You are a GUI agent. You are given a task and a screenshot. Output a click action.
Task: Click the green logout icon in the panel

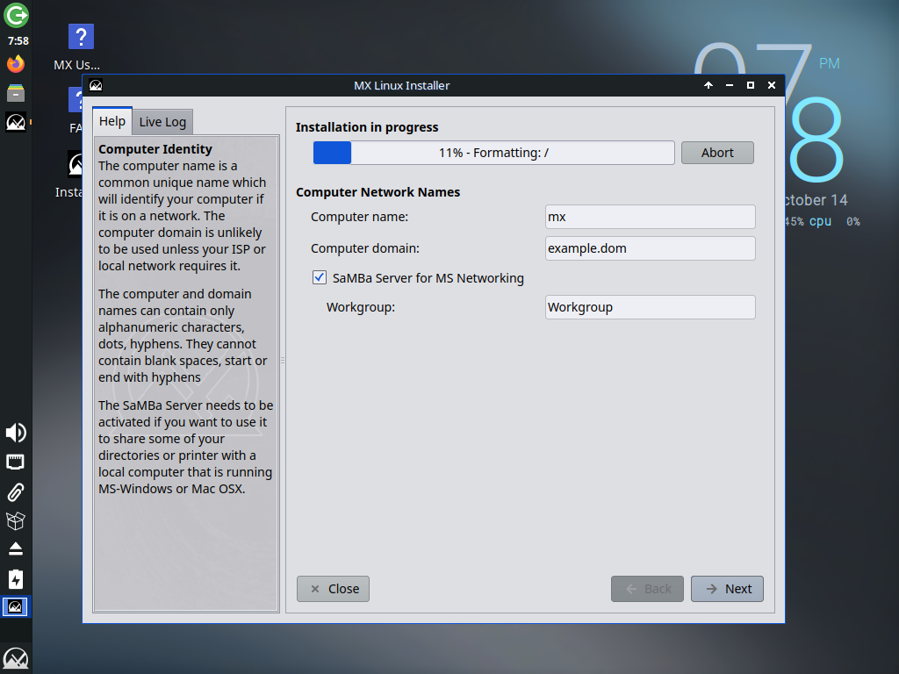[x=16, y=15]
